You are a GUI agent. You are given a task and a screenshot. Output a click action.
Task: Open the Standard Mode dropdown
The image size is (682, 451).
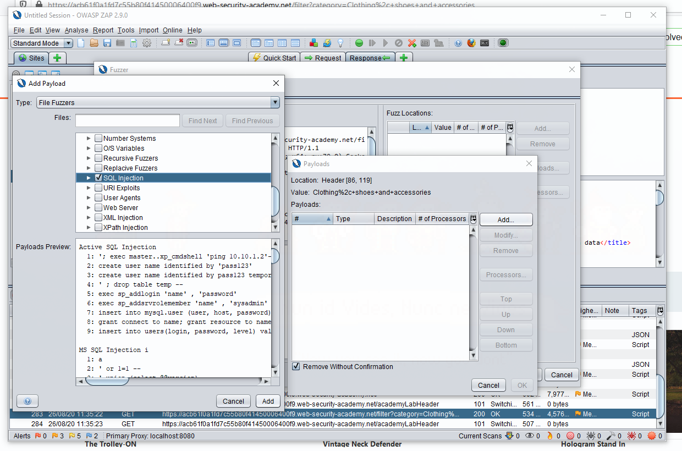(x=42, y=43)
